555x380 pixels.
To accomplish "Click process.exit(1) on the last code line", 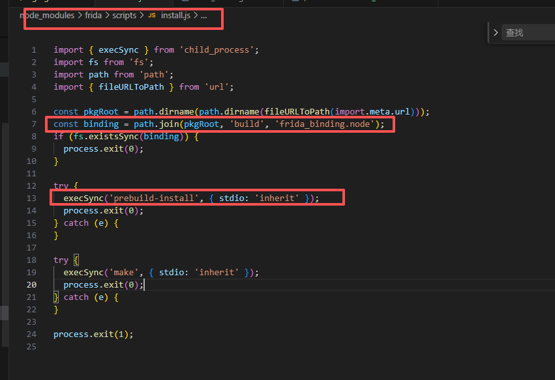I will tap(93, 334).
